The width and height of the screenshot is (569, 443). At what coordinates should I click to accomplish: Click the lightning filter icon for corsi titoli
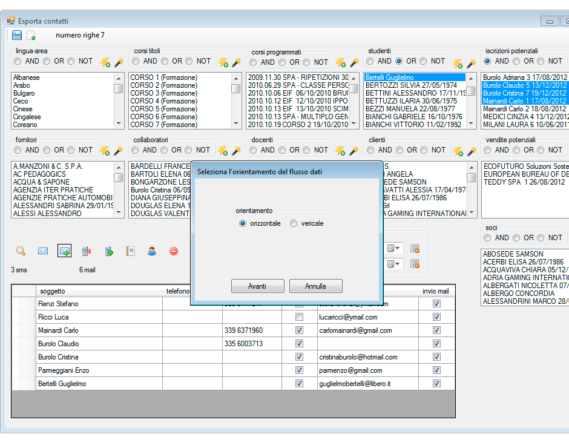click(x=223, y=62)
